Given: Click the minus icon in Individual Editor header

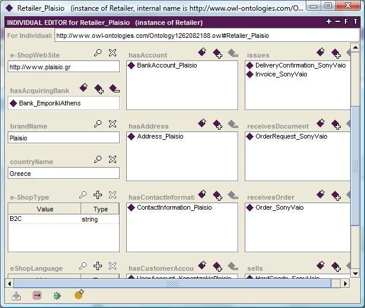Looking at the screenshot, I should pyautogui.click(x=338, y=21).
